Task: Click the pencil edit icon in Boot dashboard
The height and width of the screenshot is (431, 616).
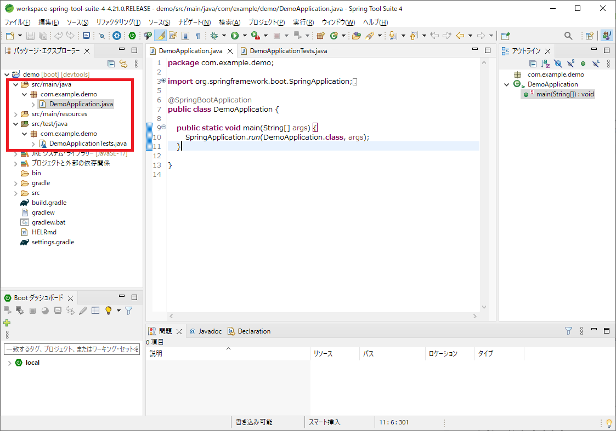Action: pos(82,311)
